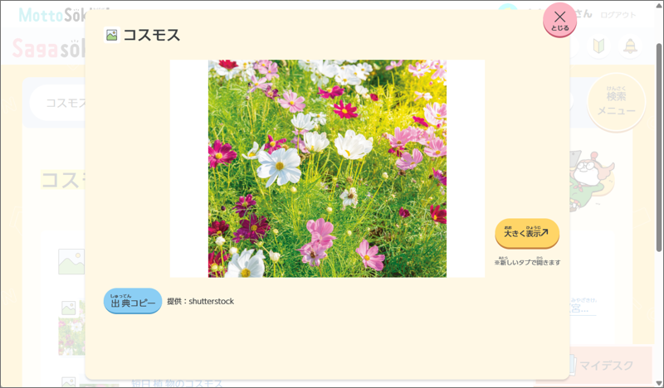The width and height of the screenshot is (664, 388).
Task: Open the 検索メニュー round button behind dialog
Action: click(616, 103)
